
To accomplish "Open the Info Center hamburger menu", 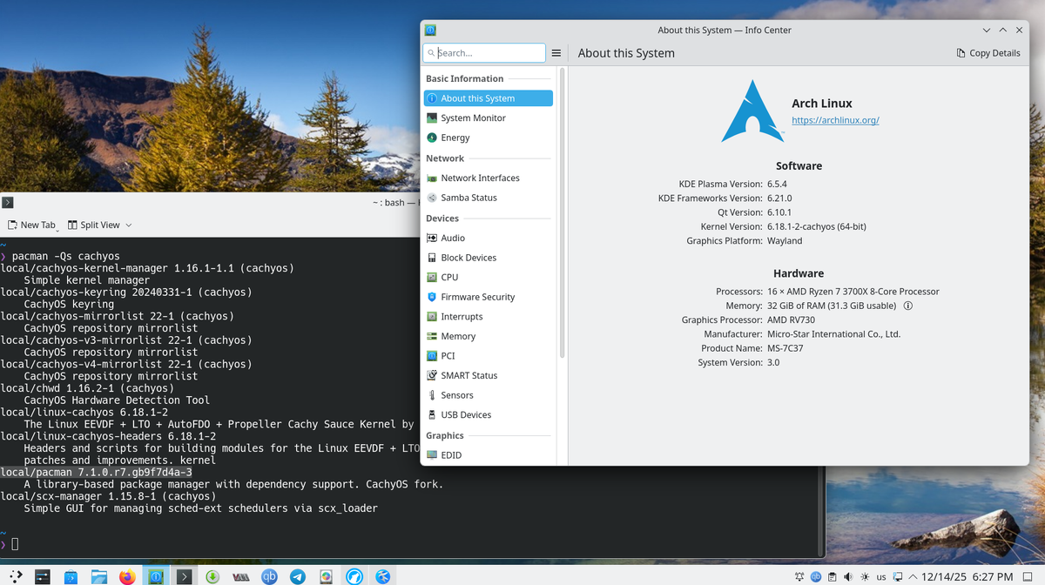I will click(556, 52).
